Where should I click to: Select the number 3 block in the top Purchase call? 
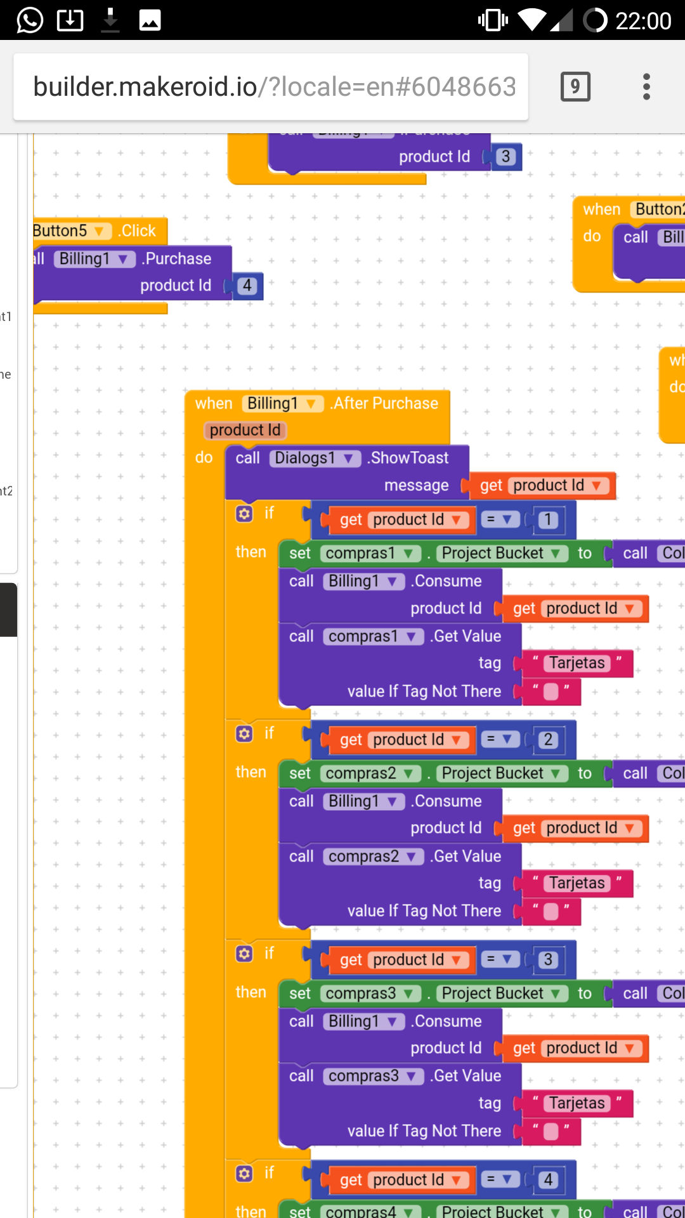(506, 157)
